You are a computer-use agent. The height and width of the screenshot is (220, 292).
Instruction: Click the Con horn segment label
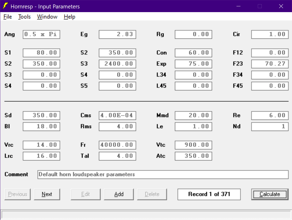coord(162,53)
